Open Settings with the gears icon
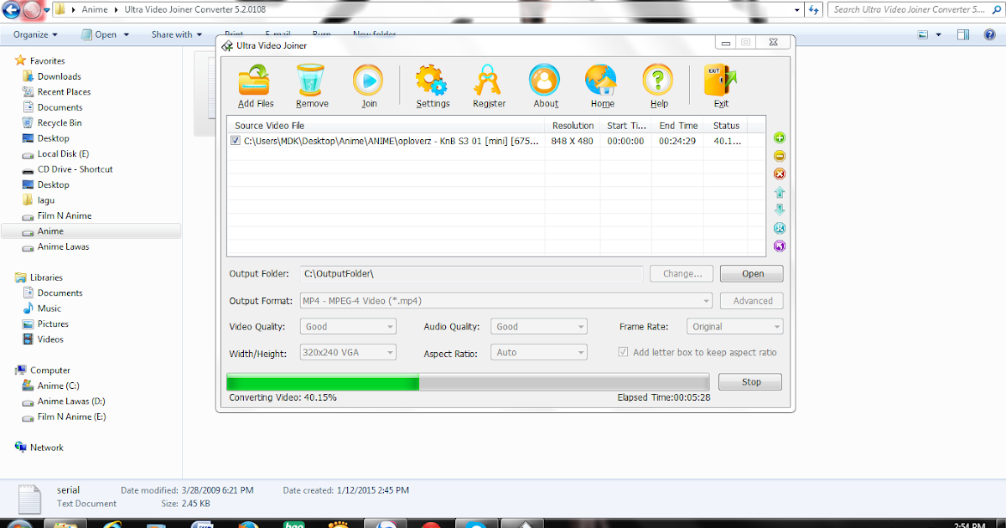The width and height of the screenshot is (1006, 528). pyautogui.click(x=433, y=87)
